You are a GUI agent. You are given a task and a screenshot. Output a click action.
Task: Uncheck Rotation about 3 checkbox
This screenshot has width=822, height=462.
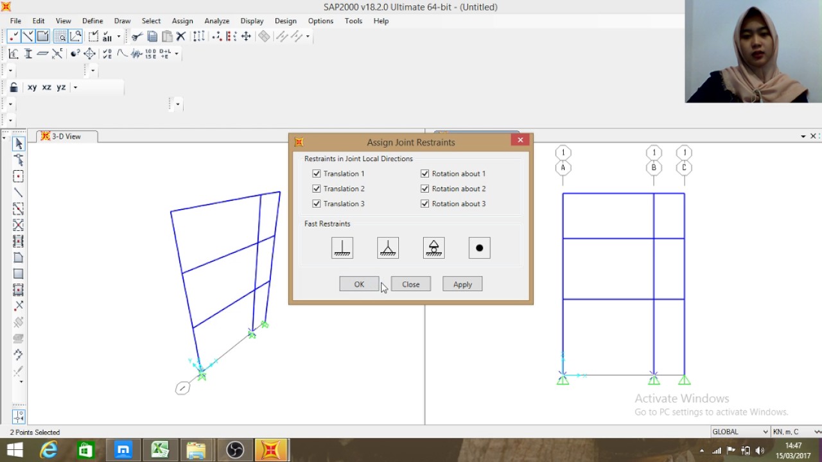pos(425,203)
